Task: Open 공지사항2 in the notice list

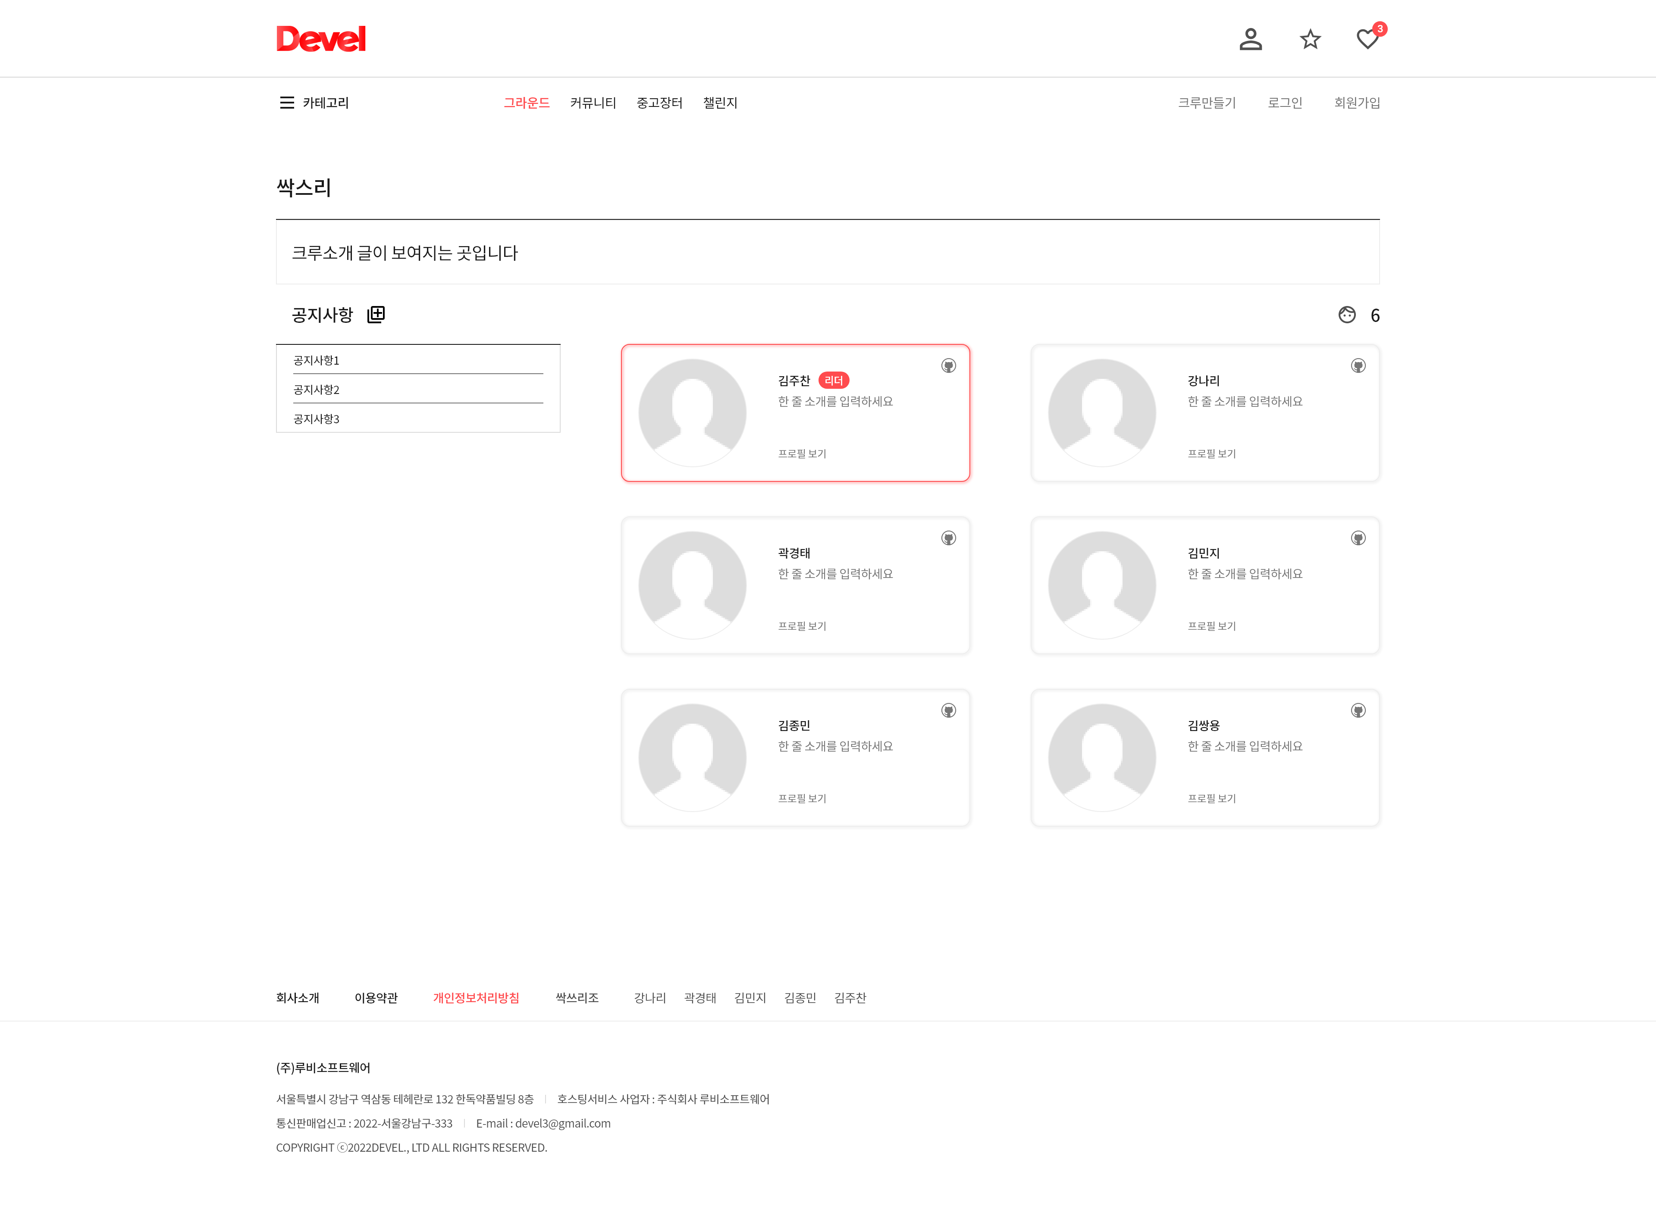Action: coord(317,390)
